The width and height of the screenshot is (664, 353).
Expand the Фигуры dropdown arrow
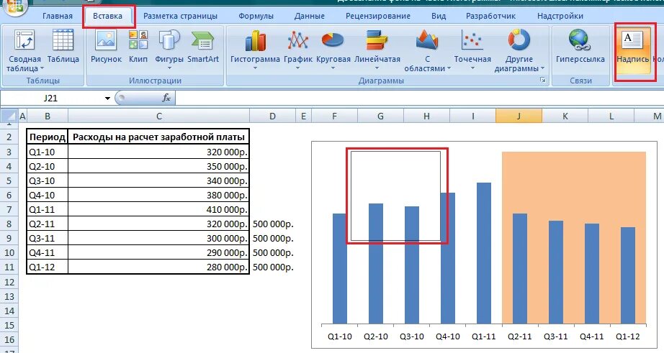tap(169, 68)
